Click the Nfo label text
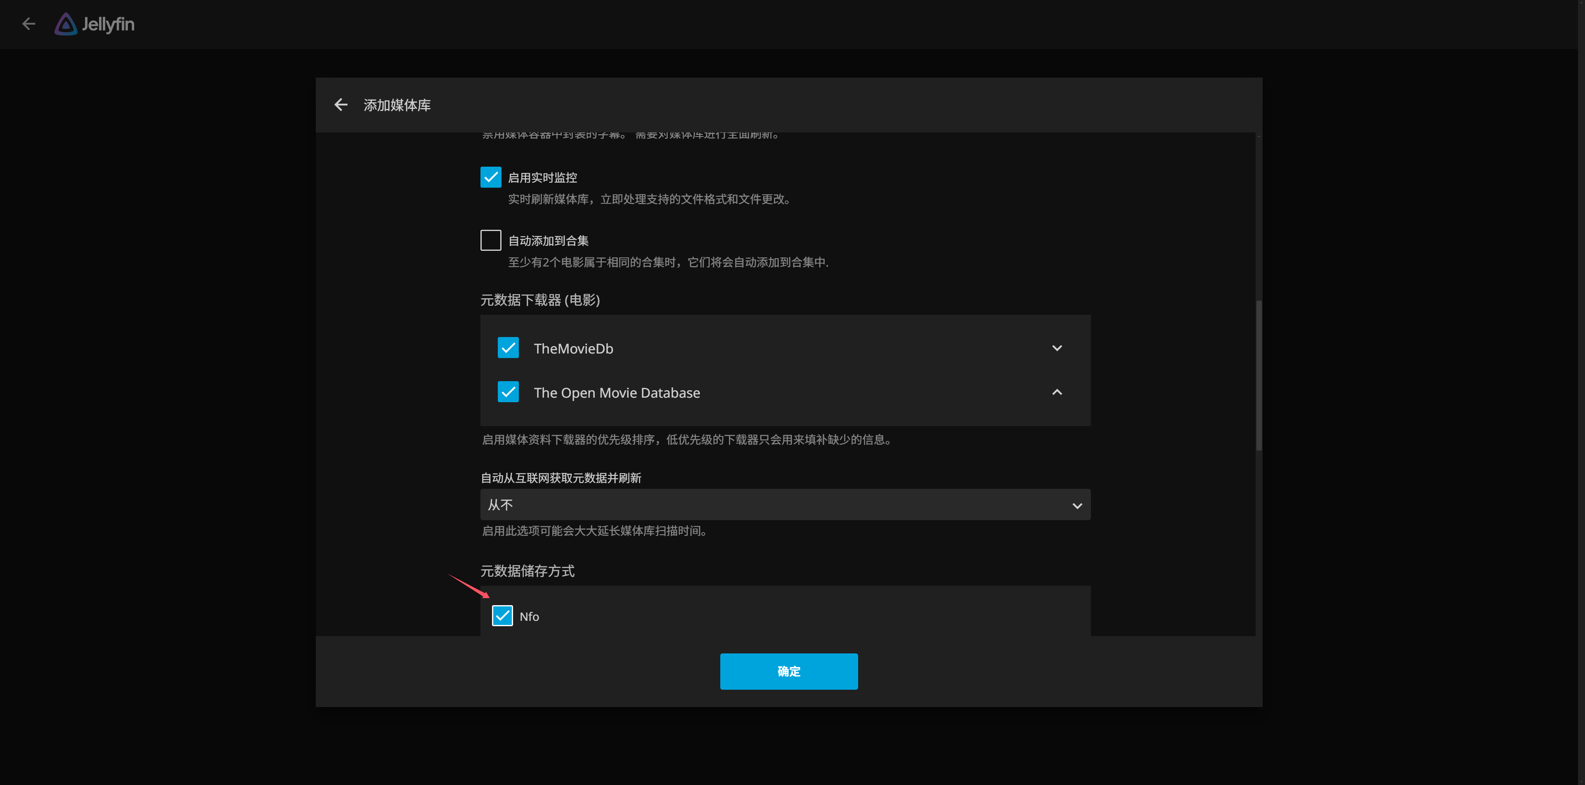1585x785 pixels. tap(529, 617)
